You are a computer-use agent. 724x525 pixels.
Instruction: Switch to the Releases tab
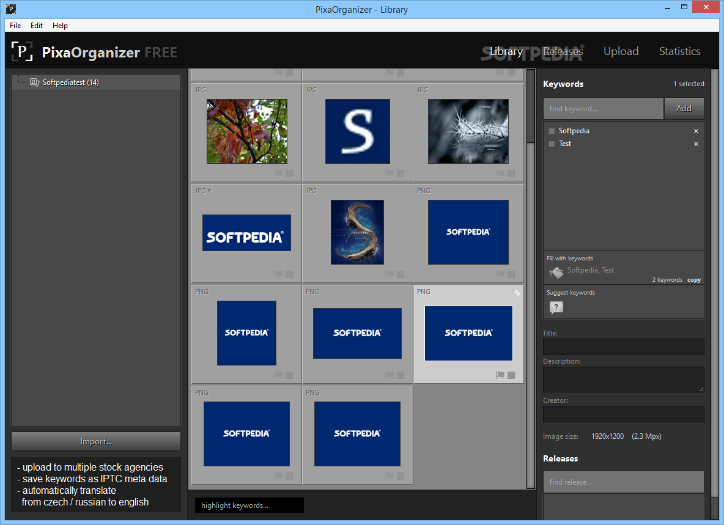[563, 51]
